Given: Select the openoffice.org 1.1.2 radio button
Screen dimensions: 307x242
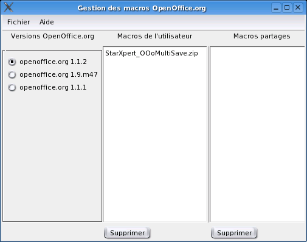Looking at the screenshot, I should (x=12, y=62).
